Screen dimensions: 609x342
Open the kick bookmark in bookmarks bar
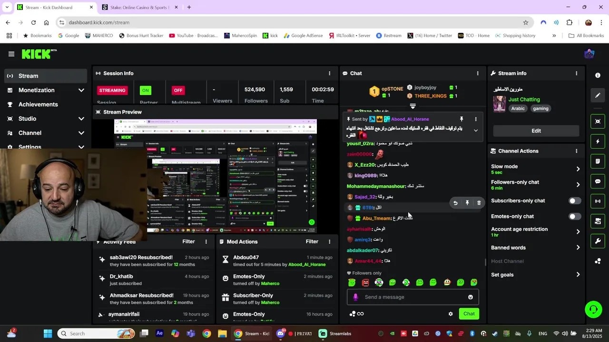click(x=270, y=36)
